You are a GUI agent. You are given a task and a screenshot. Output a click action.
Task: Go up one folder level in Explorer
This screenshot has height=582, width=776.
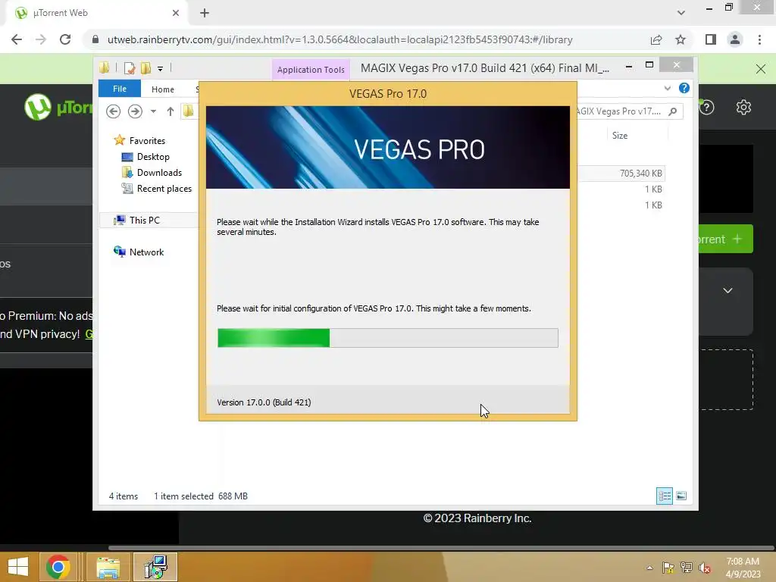(x=171, y=111)
